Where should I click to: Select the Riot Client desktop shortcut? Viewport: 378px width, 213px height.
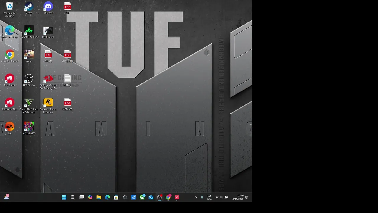9,80
